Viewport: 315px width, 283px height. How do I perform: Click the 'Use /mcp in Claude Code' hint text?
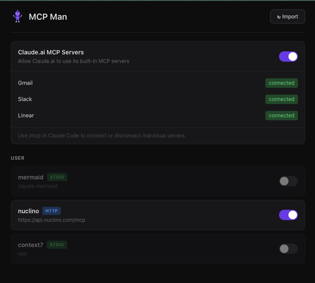[x=101, y=136]
